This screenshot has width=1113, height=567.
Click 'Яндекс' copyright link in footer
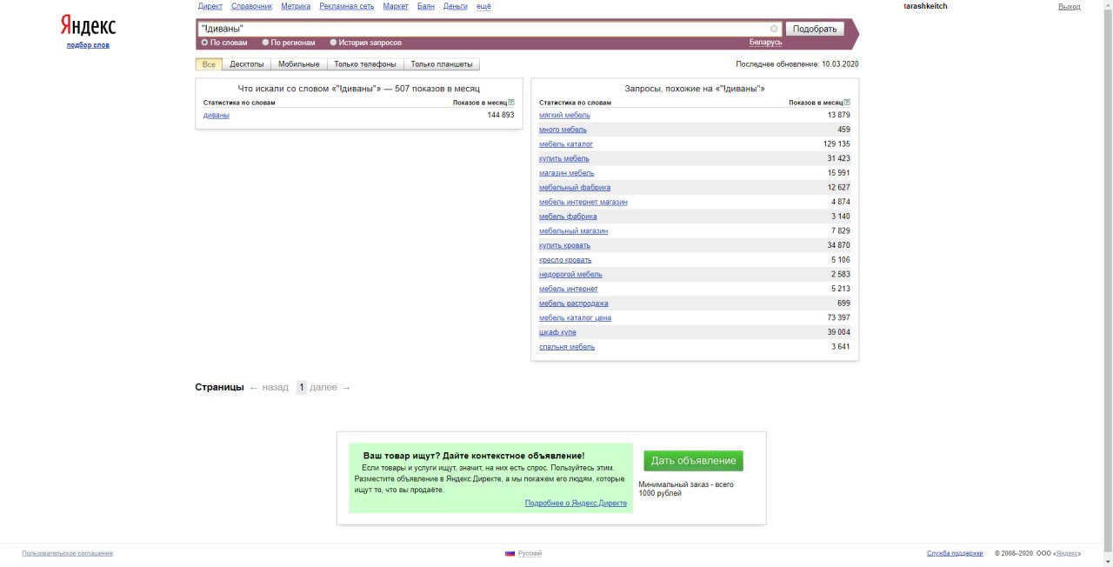1066,553
